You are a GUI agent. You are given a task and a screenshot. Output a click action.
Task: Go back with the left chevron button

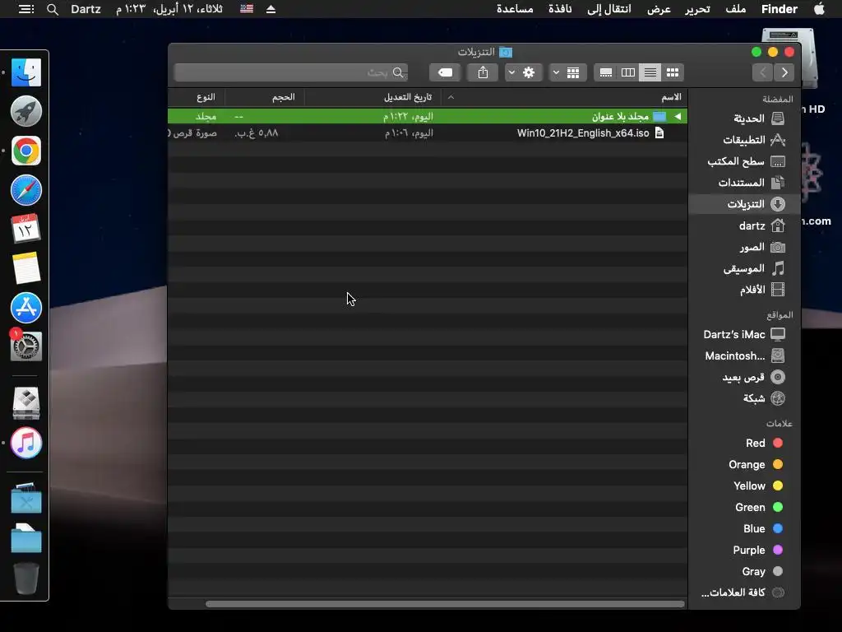(762, 72)
